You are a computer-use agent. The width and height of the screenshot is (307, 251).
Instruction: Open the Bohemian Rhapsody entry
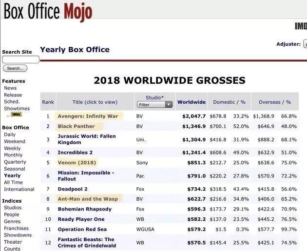click(84, 209)
